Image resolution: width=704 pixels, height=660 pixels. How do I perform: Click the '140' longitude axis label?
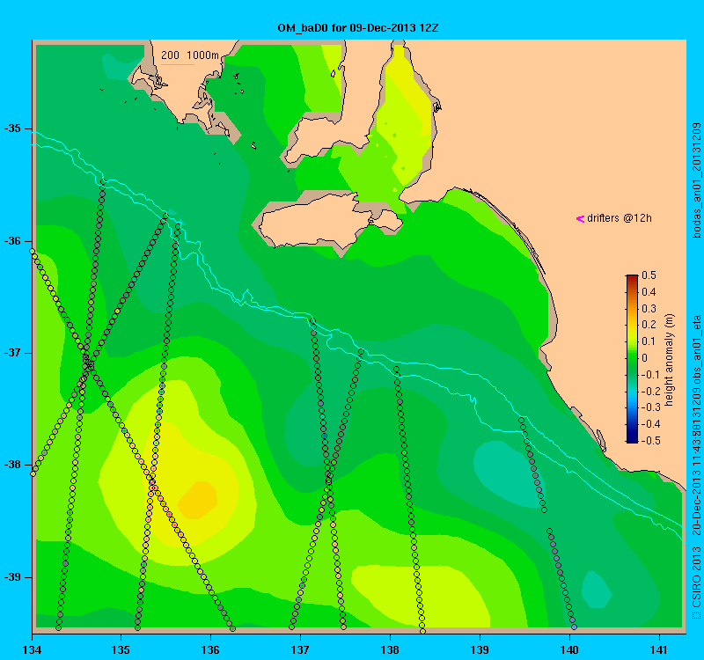click(x=569, y=649)
